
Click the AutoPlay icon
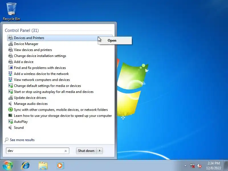[x=11, y=122]
